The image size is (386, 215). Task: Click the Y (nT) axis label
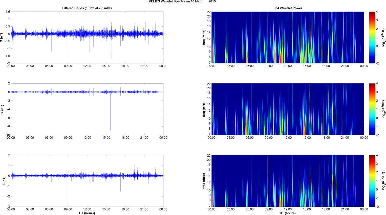(2, 109)
